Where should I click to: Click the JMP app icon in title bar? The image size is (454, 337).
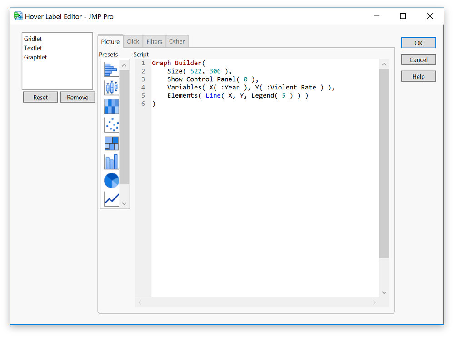pos(18,16)
